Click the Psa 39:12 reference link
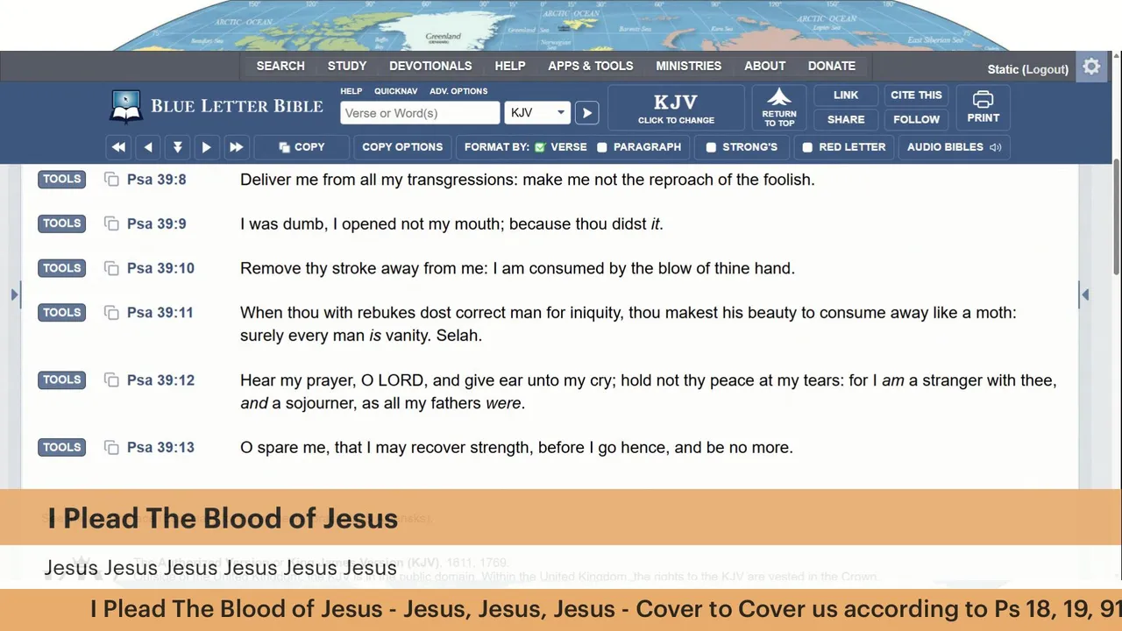 (x=160, y=380)
